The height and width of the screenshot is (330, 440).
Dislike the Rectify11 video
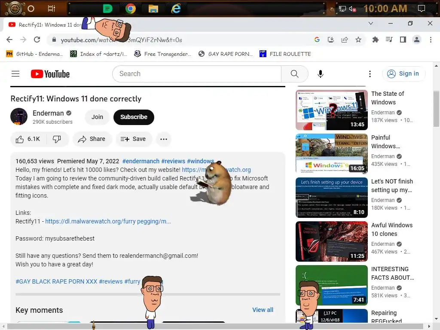pos(57,139)
